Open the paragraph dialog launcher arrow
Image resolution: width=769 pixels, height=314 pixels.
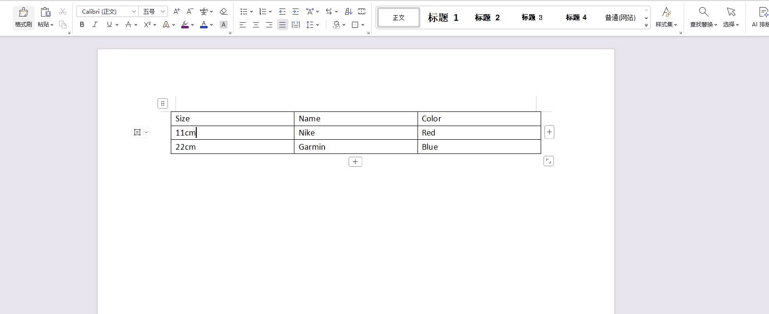coord(368,33)
